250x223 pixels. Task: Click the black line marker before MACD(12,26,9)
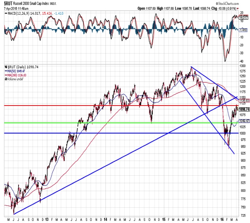click(x=6, y=14)
